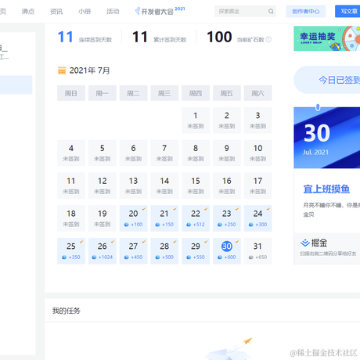Select calendar day 25 with +350
Image resolution: width=360 pixels, height=360 pixels.
pos(71,250)
